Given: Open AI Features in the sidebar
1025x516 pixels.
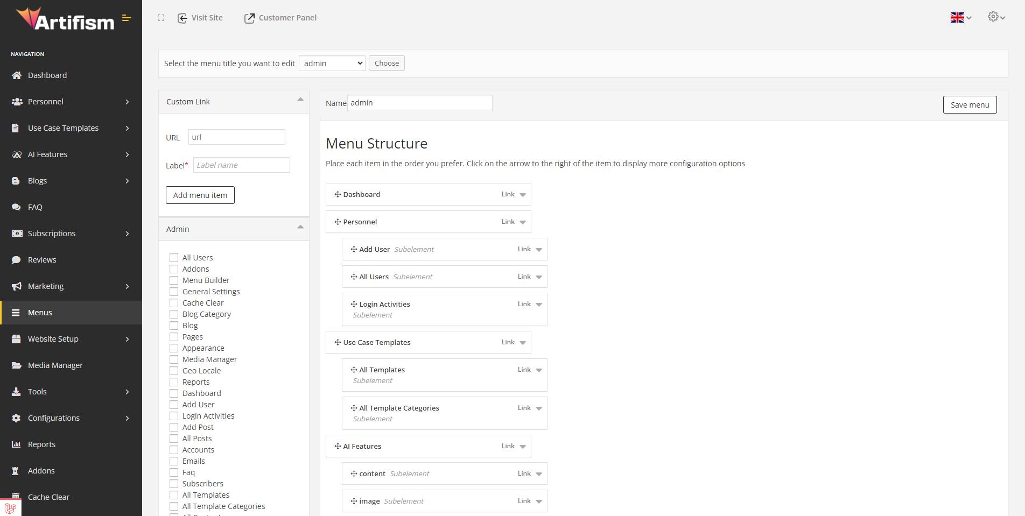Looking at the screenshot, I should [47, 154].
